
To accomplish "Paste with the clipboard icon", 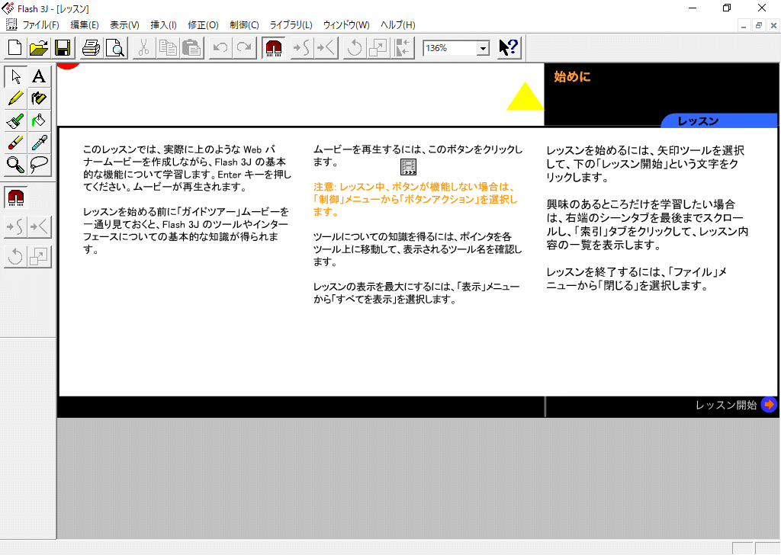I will (191, 48).
